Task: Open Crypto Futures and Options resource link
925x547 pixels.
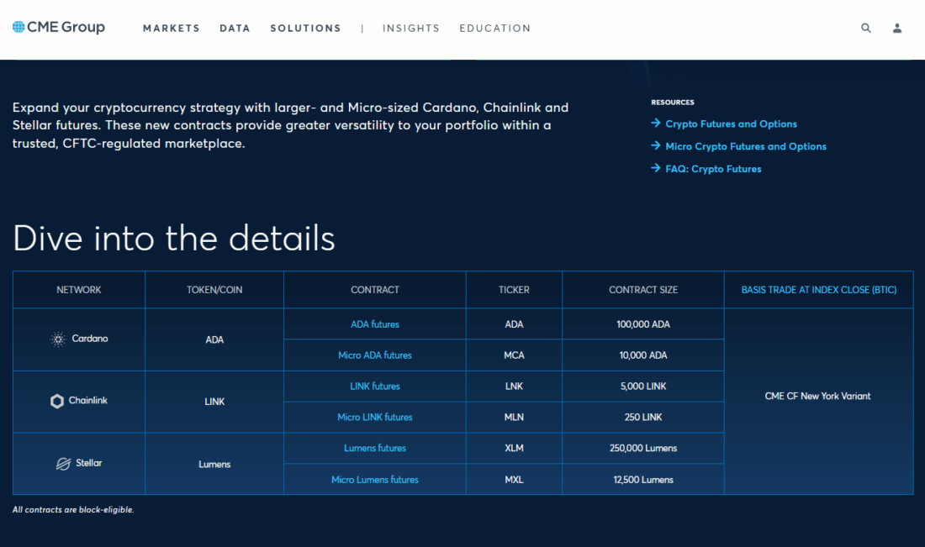Action: pos(731,124)
